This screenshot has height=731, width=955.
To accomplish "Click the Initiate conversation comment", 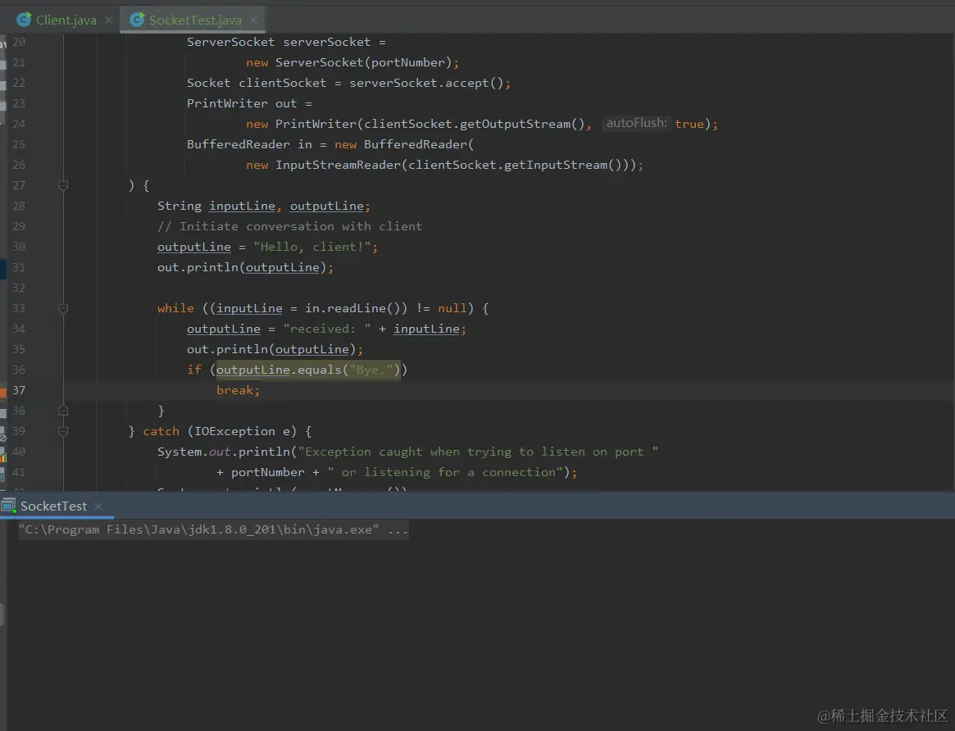I will pos(290,226).
